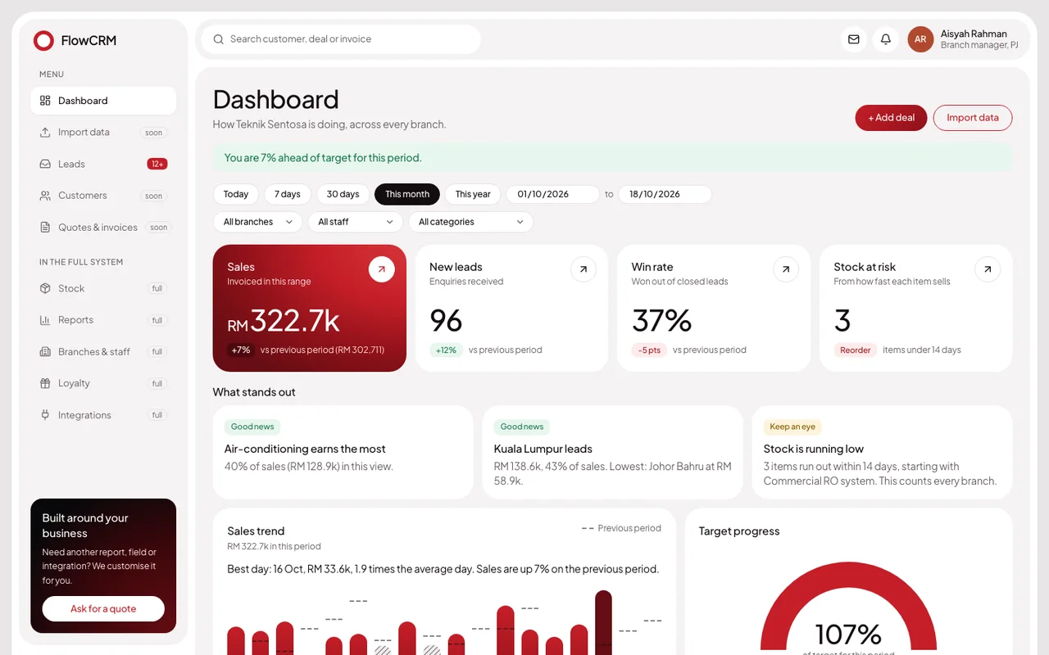
Task: Click the Best day 16 Oct summary
Action: 443,569
